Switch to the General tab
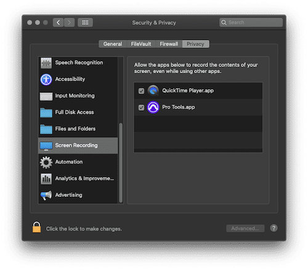Image resolution: width=308 pixels, height=270 pixels. tap(113, 44)
